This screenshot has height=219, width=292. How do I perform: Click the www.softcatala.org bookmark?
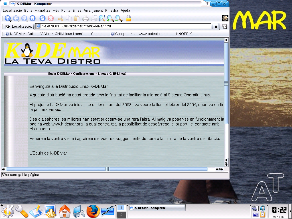(x=153, y=34)
